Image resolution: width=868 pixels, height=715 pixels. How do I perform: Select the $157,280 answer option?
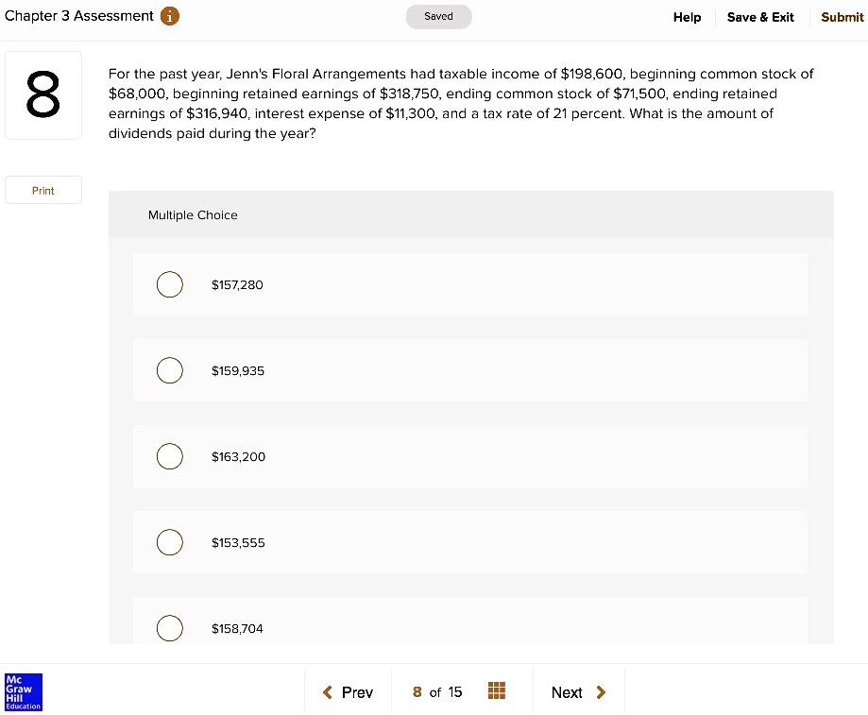[170, 284]
